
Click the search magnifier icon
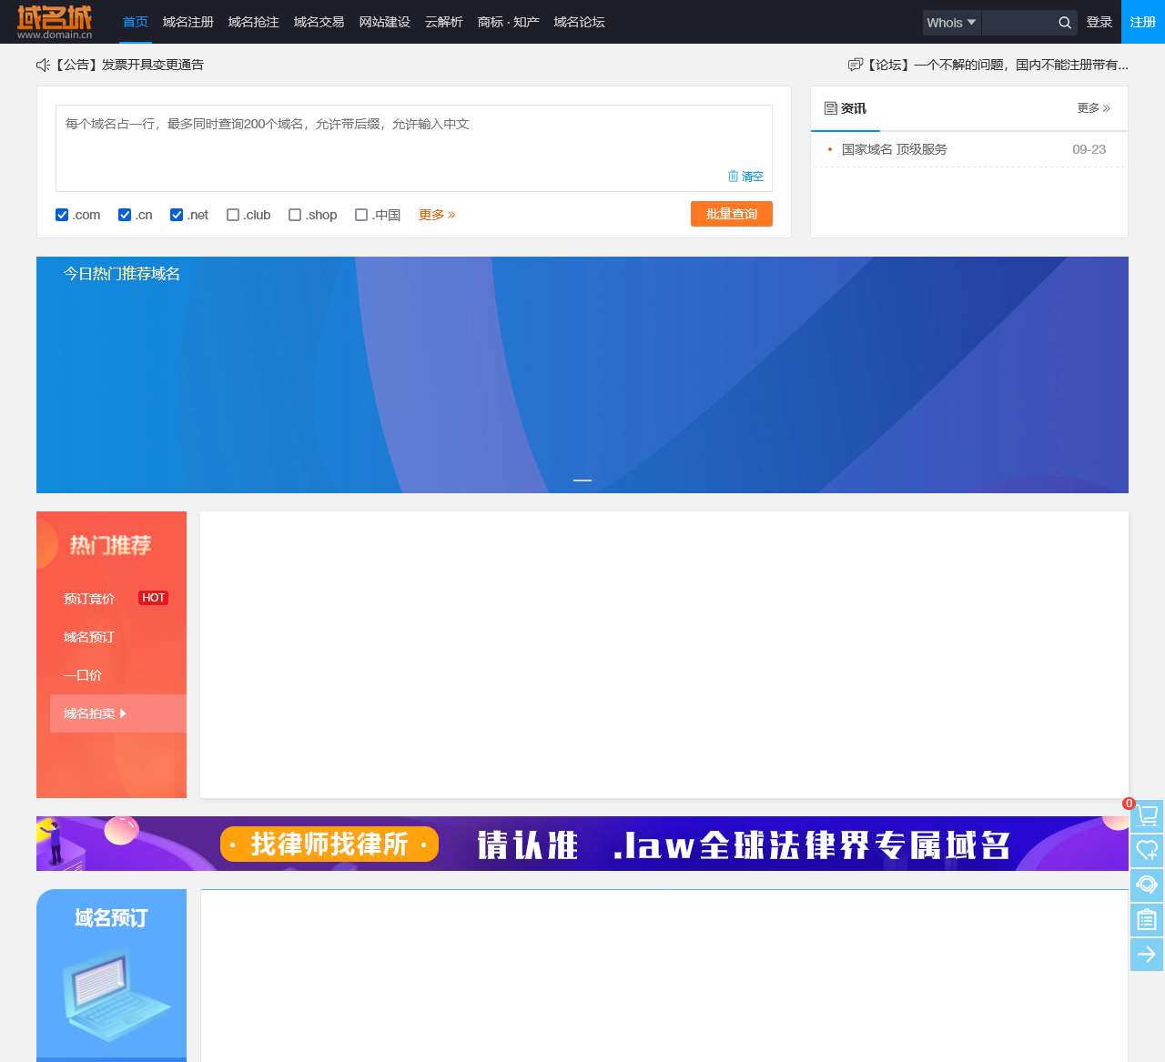(1064, 23)
